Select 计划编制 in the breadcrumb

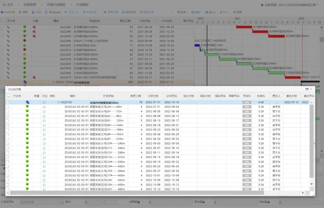pyautogui.click(x=82, y=4)
